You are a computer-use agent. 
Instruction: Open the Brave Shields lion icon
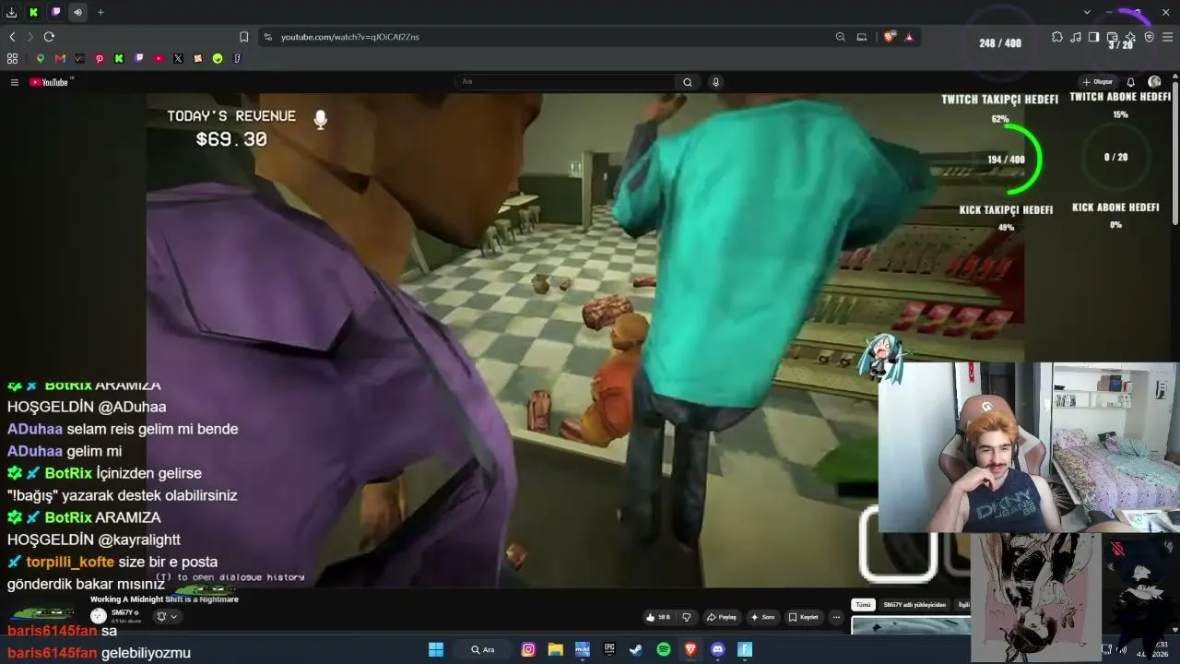tap(889, 37)
